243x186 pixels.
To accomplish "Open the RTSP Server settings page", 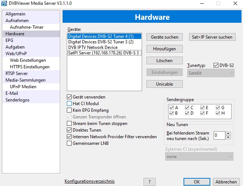I will click(x=31, y=74).
